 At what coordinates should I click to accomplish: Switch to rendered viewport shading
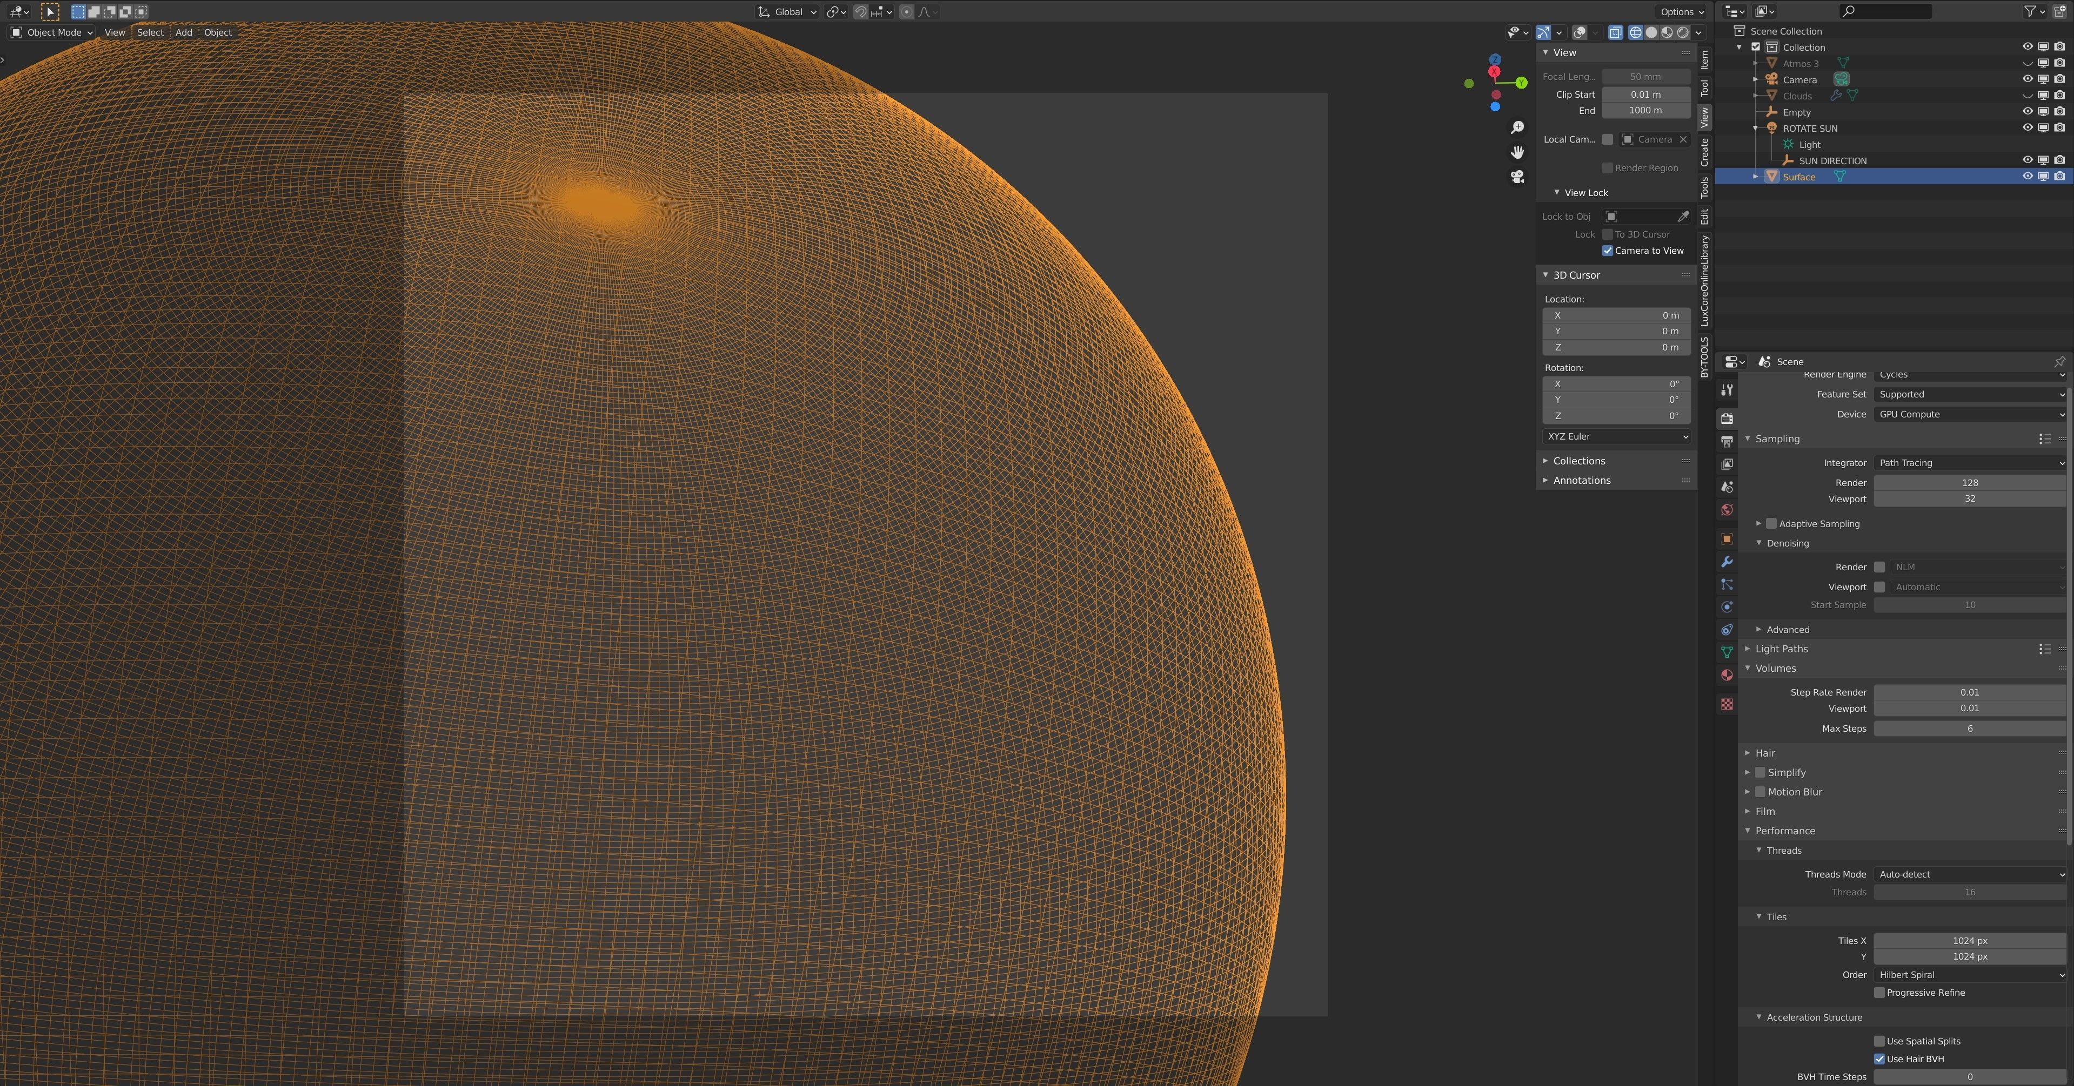(x=1682, y=33)
